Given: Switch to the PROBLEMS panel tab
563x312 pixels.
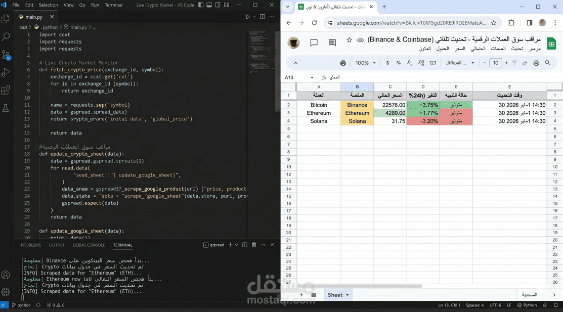Looking at the screenshot, I should click(x=31, y=245).
